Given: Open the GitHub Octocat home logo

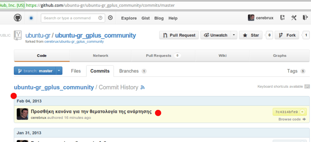Looking at the screenshot, I should (x=18, y=18).
